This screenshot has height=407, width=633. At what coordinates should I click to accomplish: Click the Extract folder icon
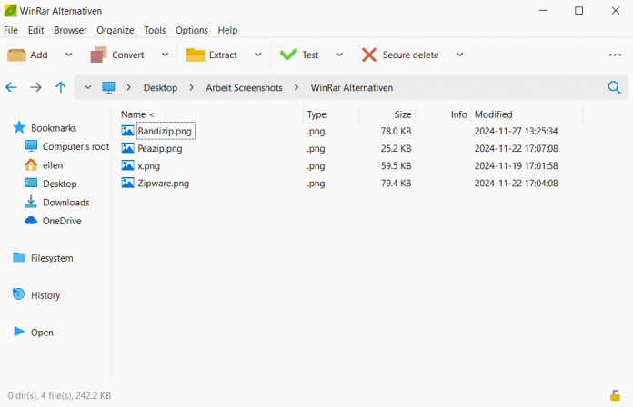tap(196, 55)
